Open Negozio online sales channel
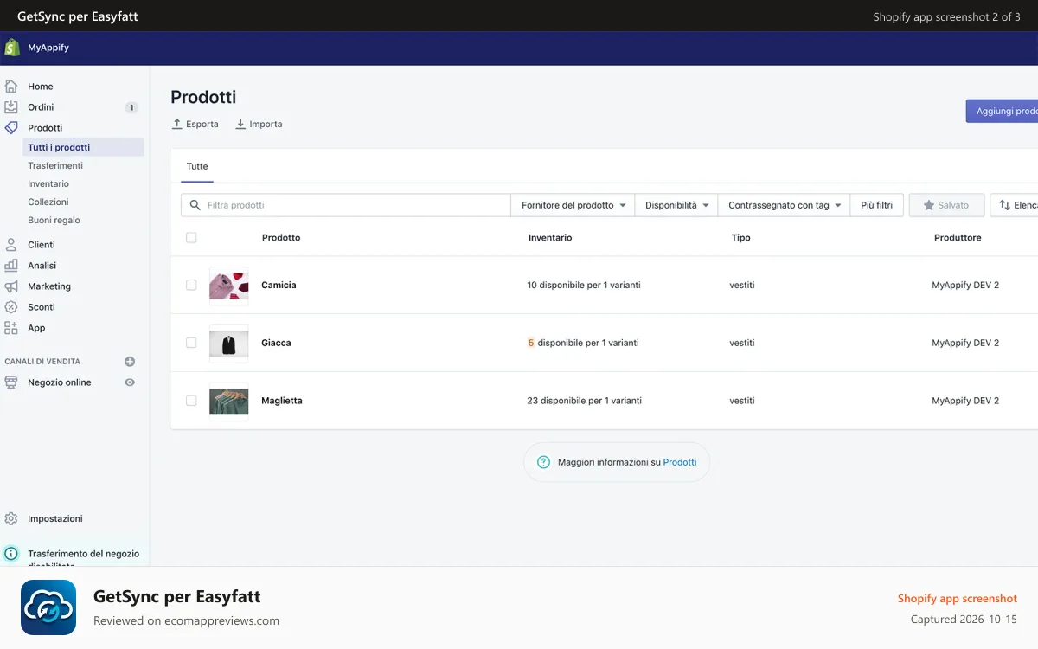 [x=60, y=382]
